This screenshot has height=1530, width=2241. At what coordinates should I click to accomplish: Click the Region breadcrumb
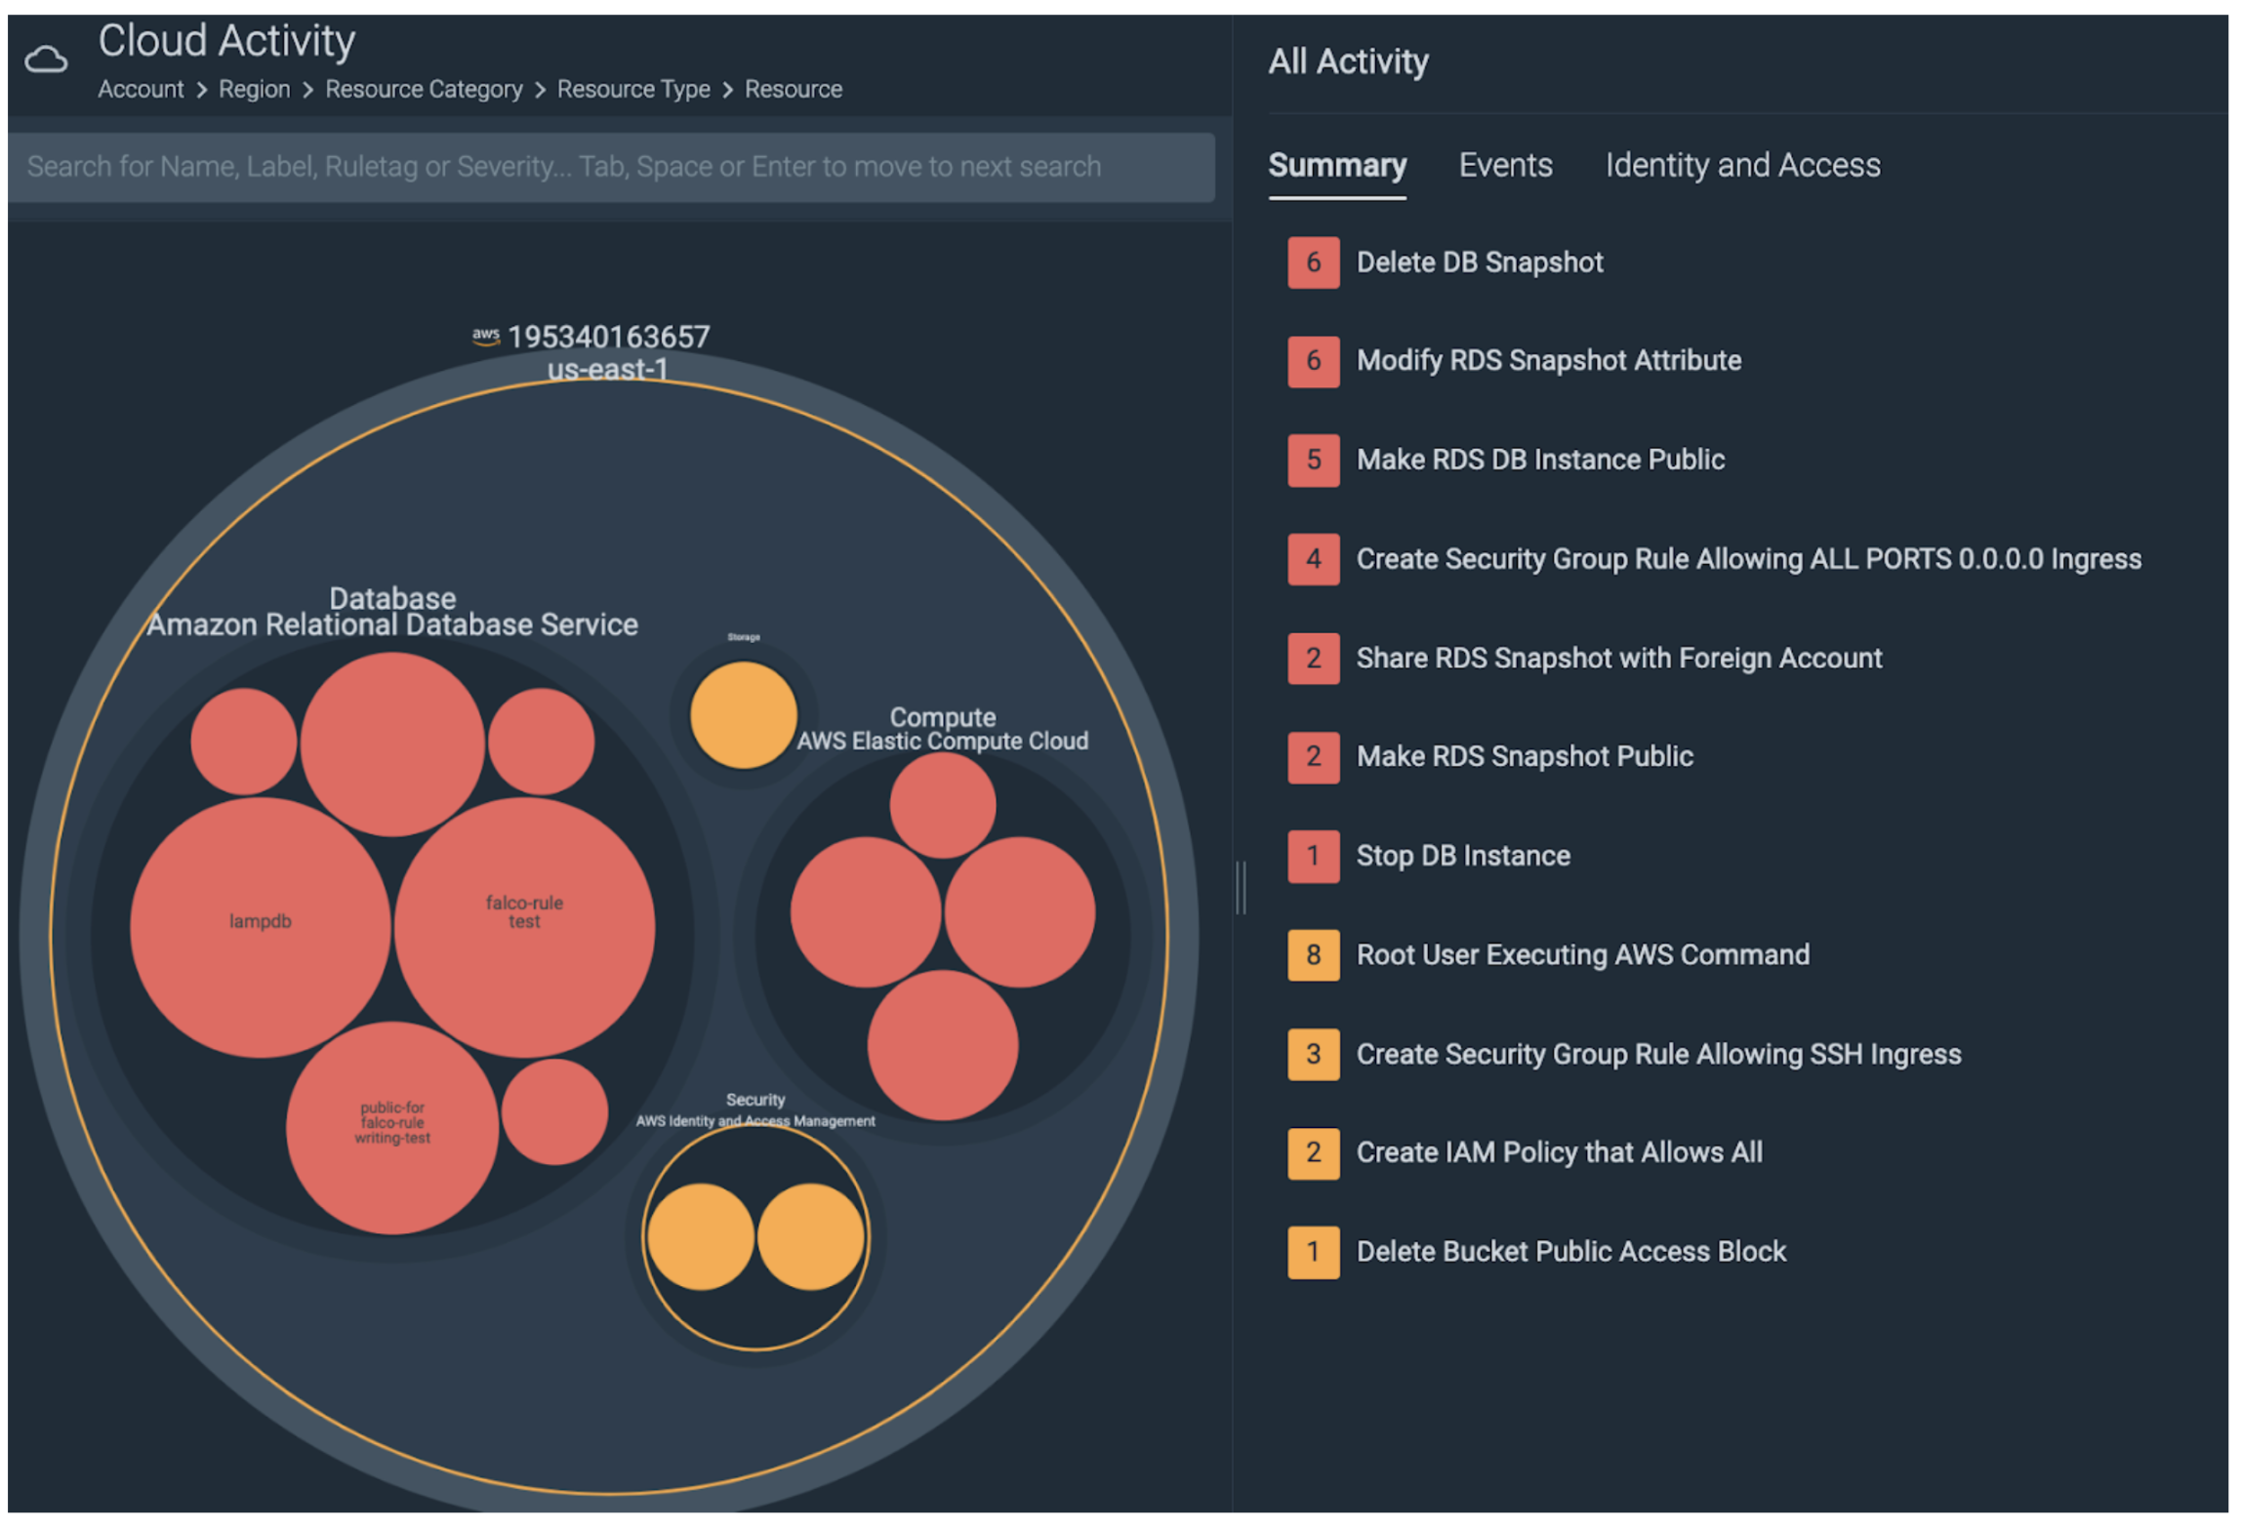(x=254, y=89)
